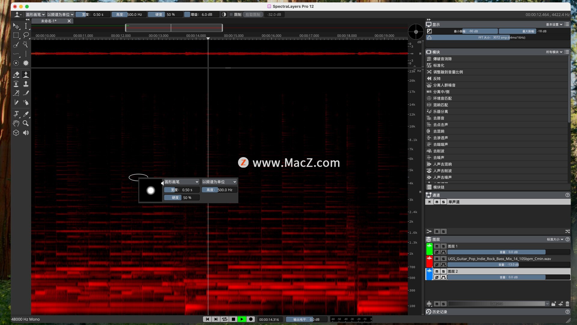Add a new audio layer
This screenshot has width=577, height=325.
561,304
